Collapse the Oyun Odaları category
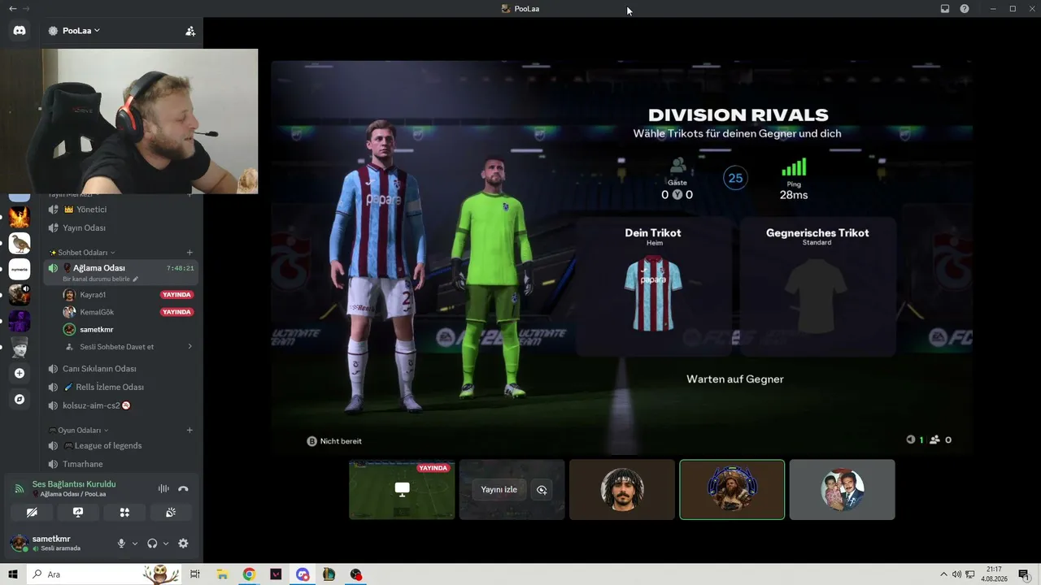This screenshot has height=585, width=1041. (78, 431)
